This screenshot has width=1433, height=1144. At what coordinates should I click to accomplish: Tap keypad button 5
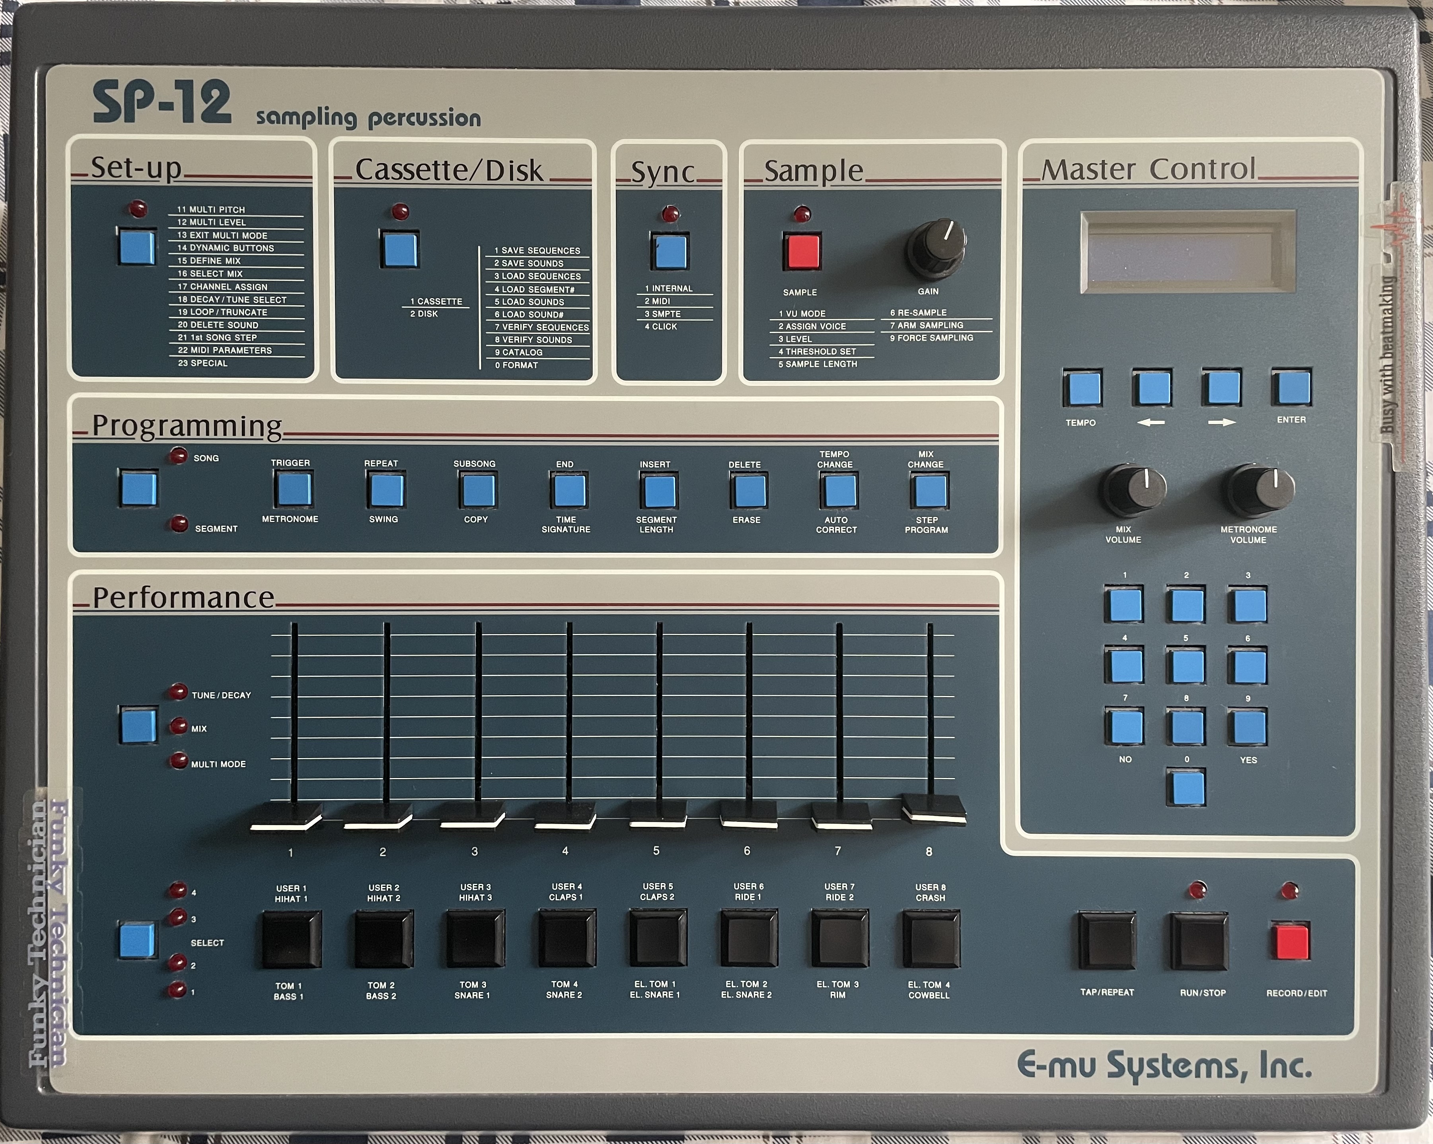point(1186,665)
